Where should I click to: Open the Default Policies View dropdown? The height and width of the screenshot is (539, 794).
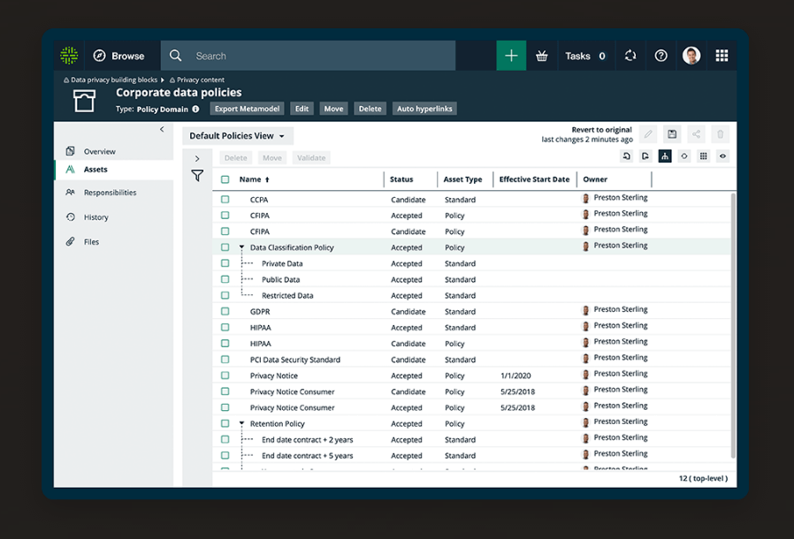[237, 135]
